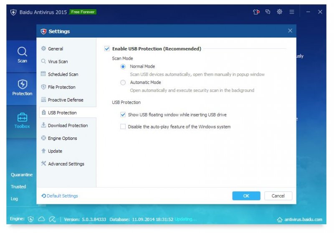Click the magnifier icon next to Virus Scan
Screen dimensions: 334x233
coord(43,61)
